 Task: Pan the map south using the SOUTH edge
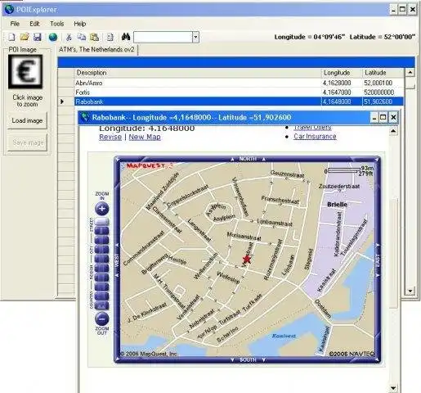(248, 360)
